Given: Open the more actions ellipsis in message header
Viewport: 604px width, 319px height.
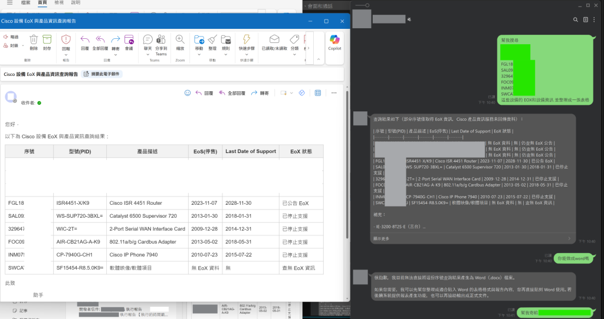Looking at the screenshot, I should pyautogui.click(x=334, y=93).
